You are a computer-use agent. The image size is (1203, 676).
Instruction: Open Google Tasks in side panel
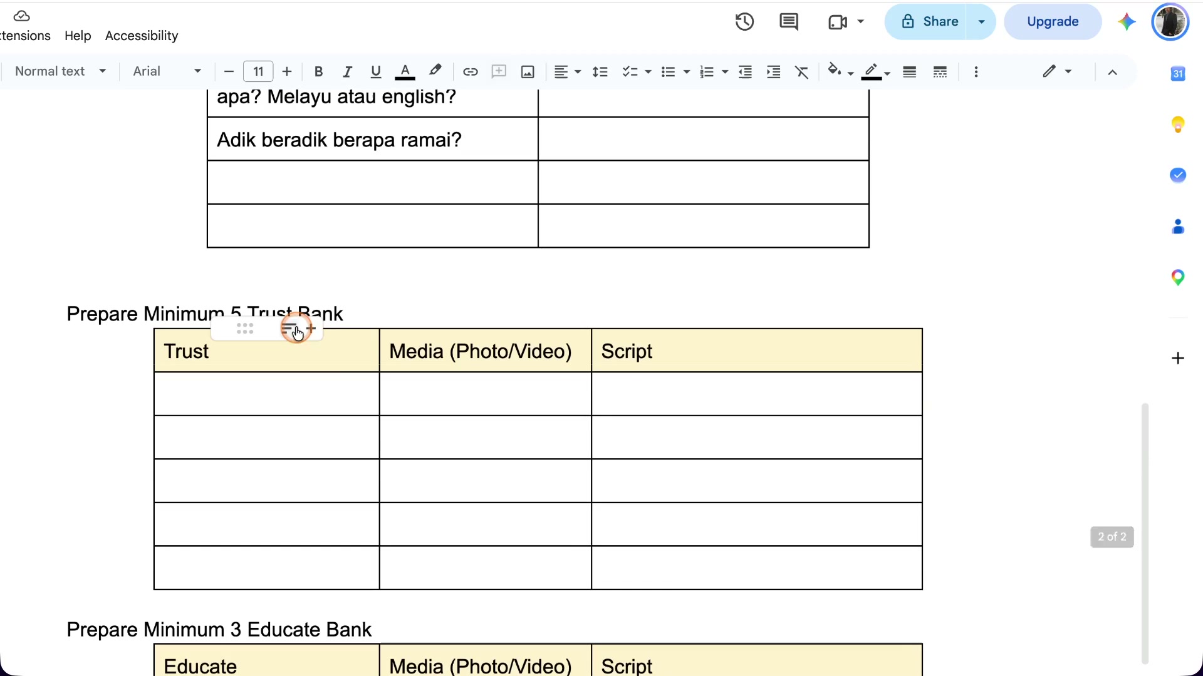point(1178,175)
